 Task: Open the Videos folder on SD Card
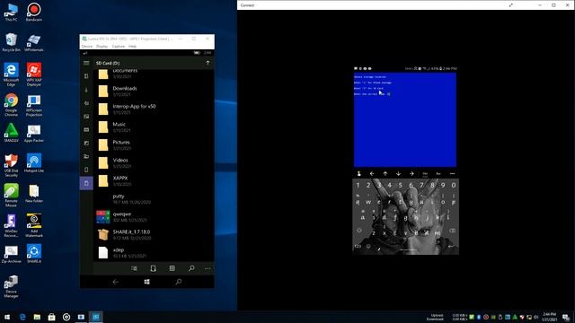[154, 163]
